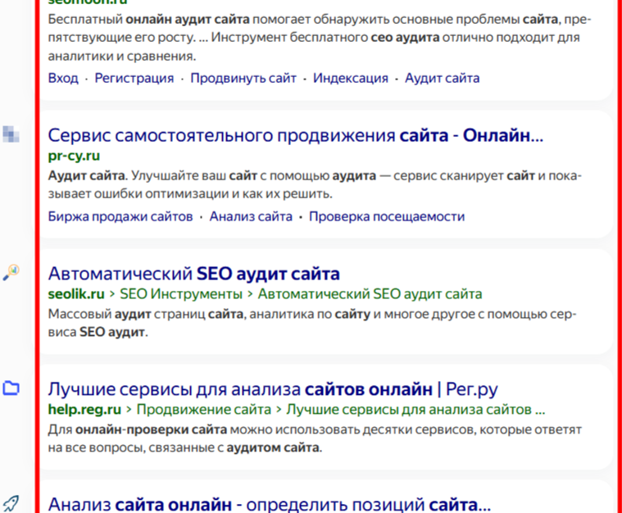622x513 pixels.
Task: Click the pr-cy.ru favicon icon
Action: coord(11,134)
